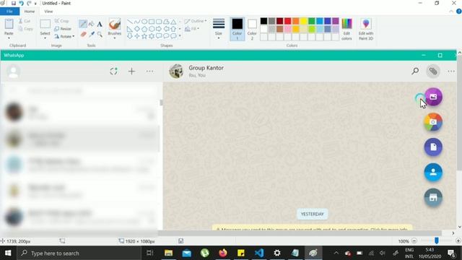Click the Brushes icon
Image resolution: width=462 pixels, height=260 pixels.
[x=115, y=24]
